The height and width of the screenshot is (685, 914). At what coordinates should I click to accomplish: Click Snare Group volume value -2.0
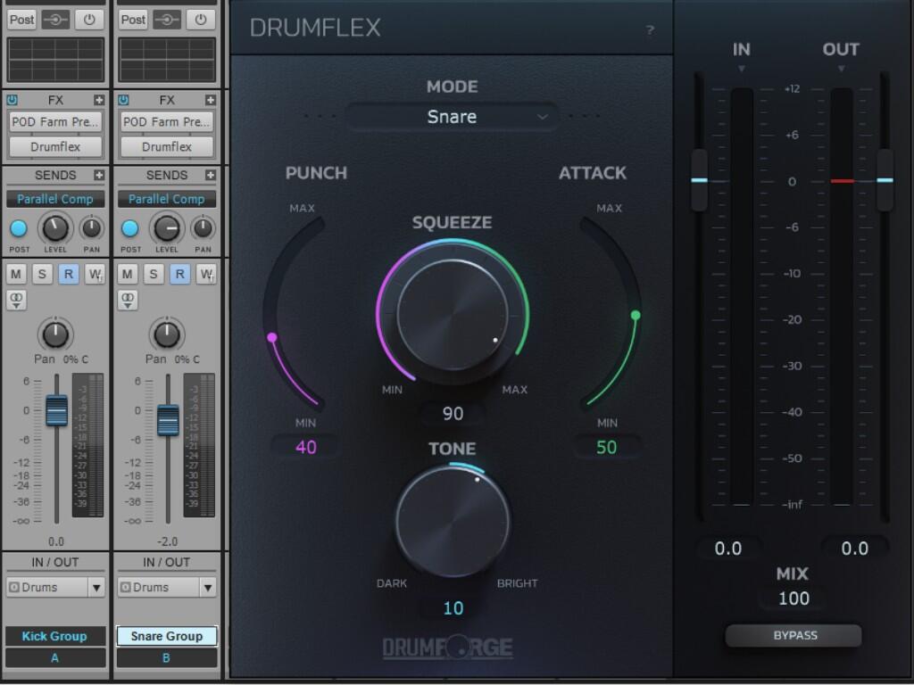click(167, 541)
